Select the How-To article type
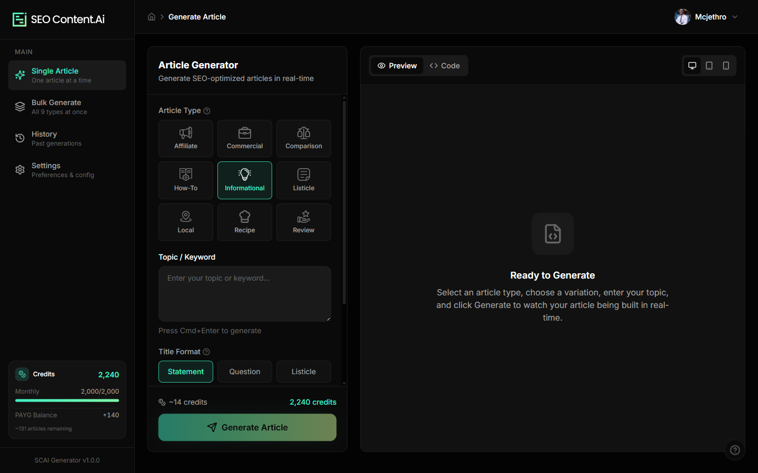Screen dimensions: 758x473 point(186,180)
